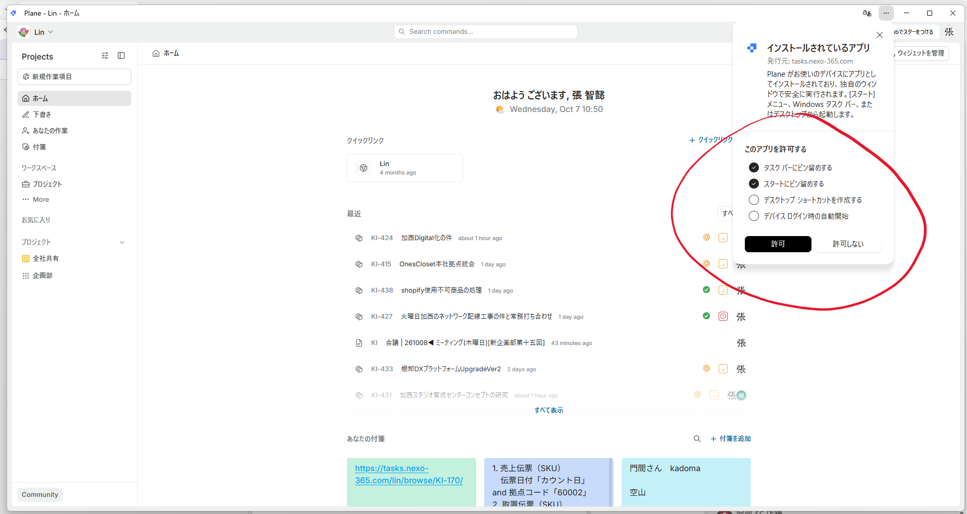Click the home icon in breadcrumb

click(x=156, y=53)
